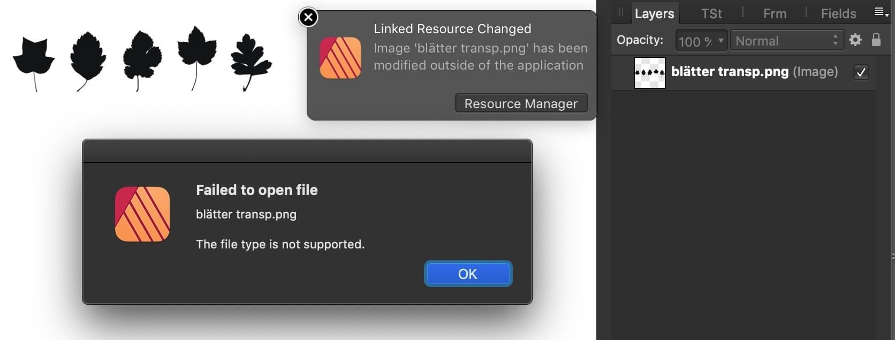
Task: Confirm the error with OK
Action: pos(468,274)
